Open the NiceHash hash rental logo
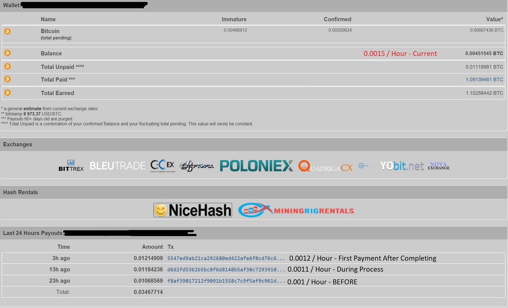Image resolution: width=508 pixels, height=308 pixels. [193, 210]
